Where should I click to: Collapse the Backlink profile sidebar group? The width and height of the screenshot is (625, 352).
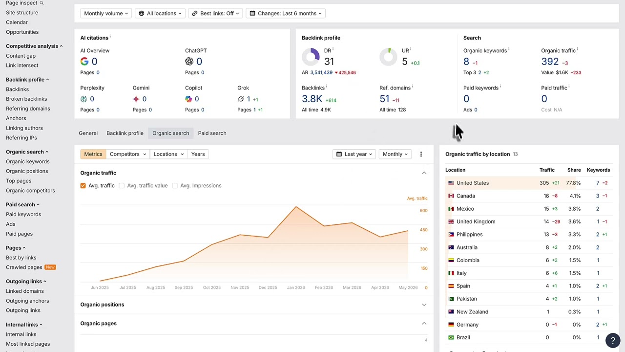click(x=27, y=80)
